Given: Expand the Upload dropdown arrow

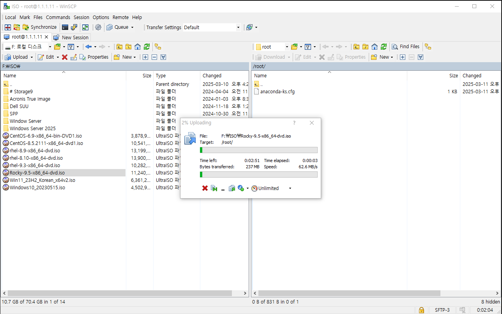Looking at the screenshot, I should click(32, 57).
